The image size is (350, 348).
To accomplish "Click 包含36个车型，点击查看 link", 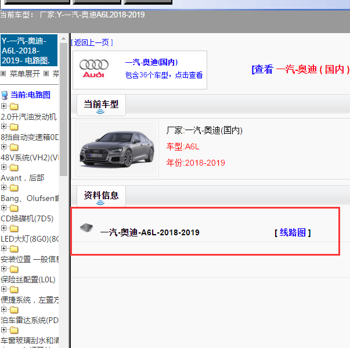I will (x=164, y=75).
